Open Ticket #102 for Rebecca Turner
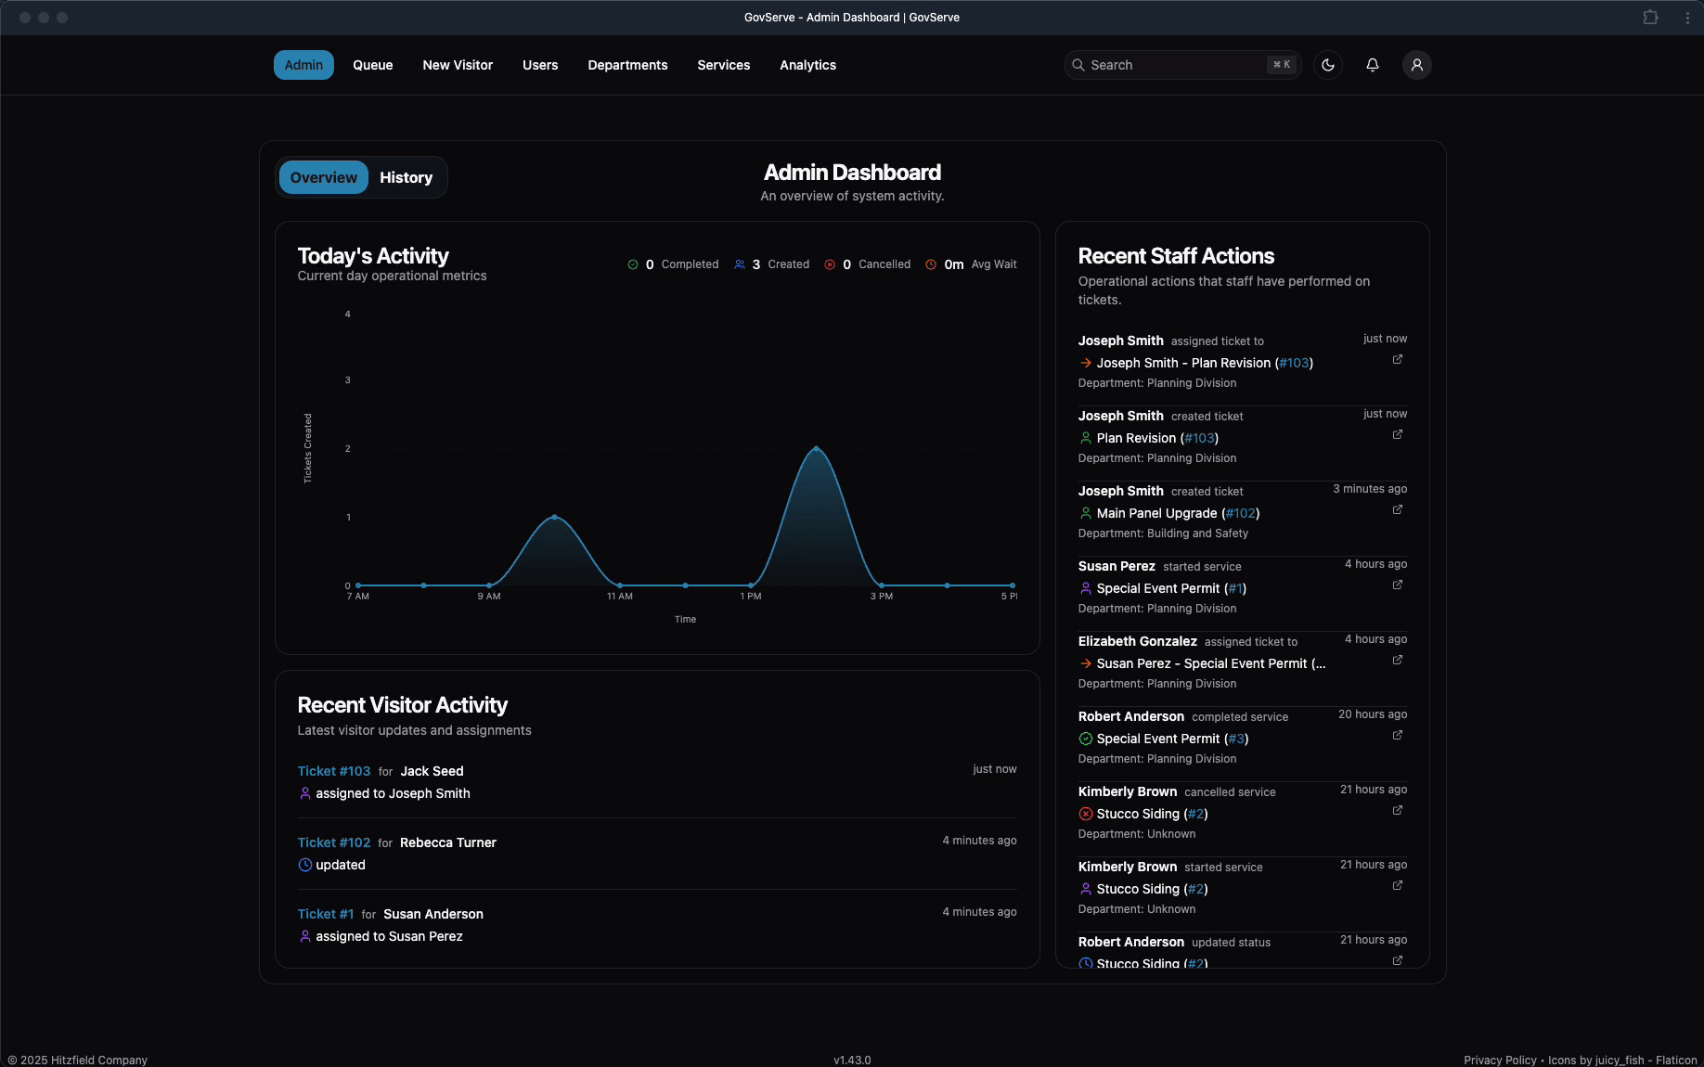 click(x=333, y=842)
